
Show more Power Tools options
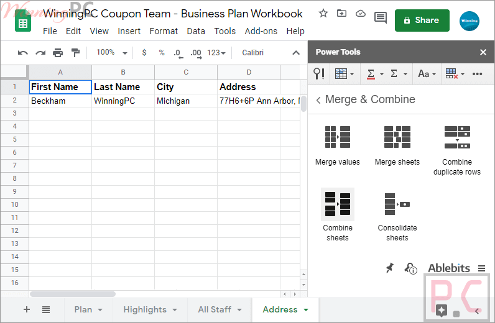(x=477, y=74)
